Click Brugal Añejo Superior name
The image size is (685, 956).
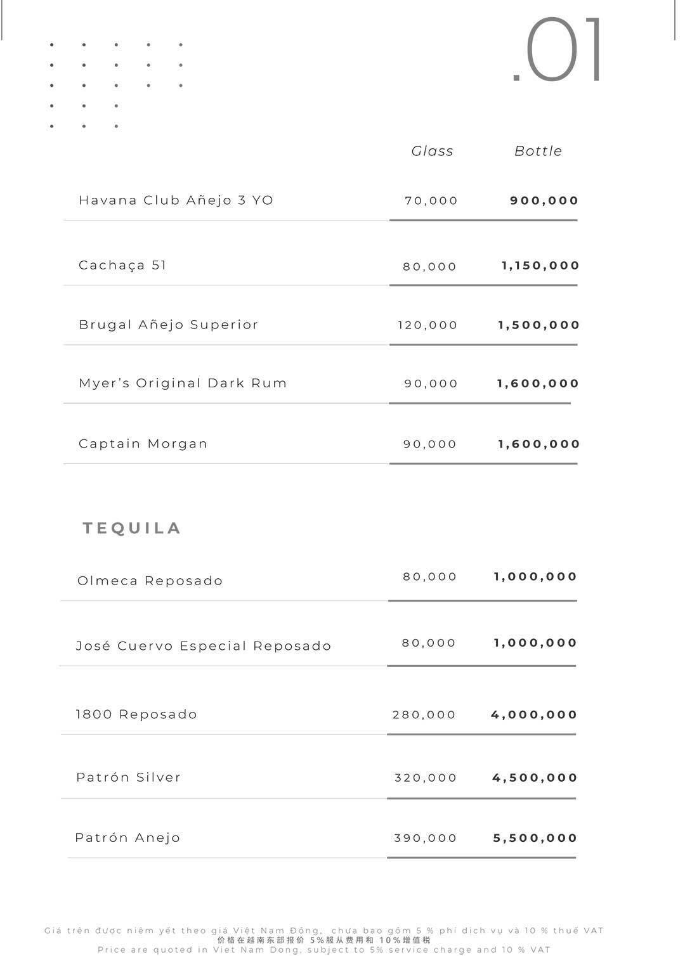[x=168, y=325]
